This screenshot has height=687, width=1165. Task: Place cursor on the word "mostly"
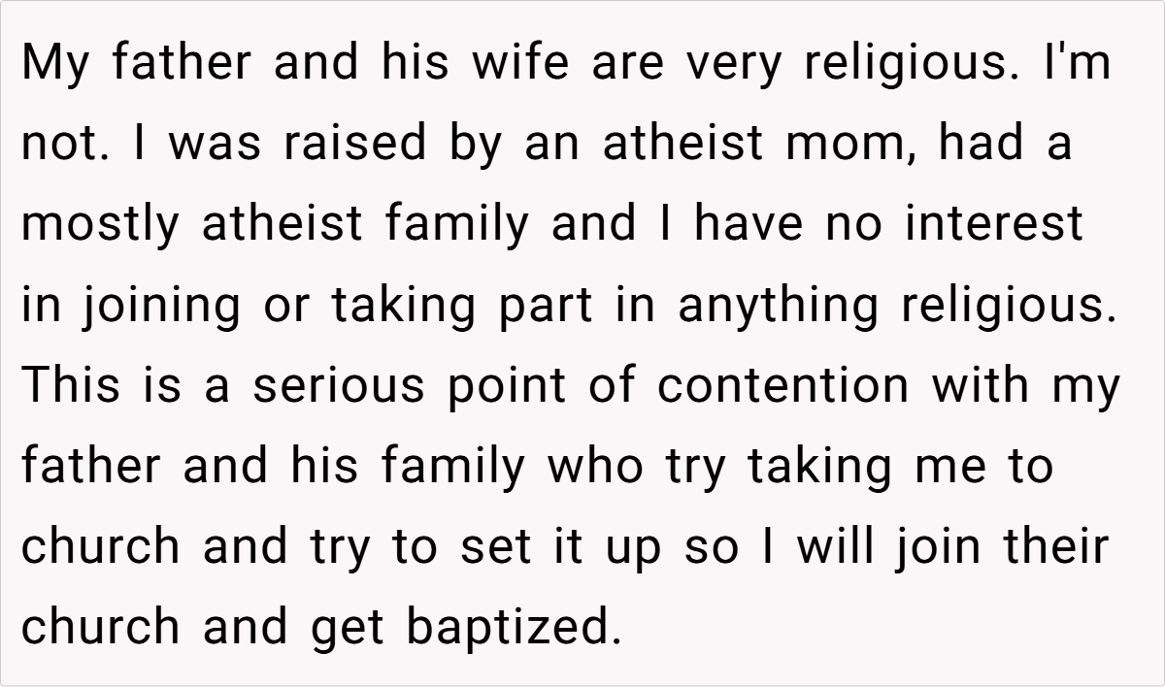coord(101,224)
